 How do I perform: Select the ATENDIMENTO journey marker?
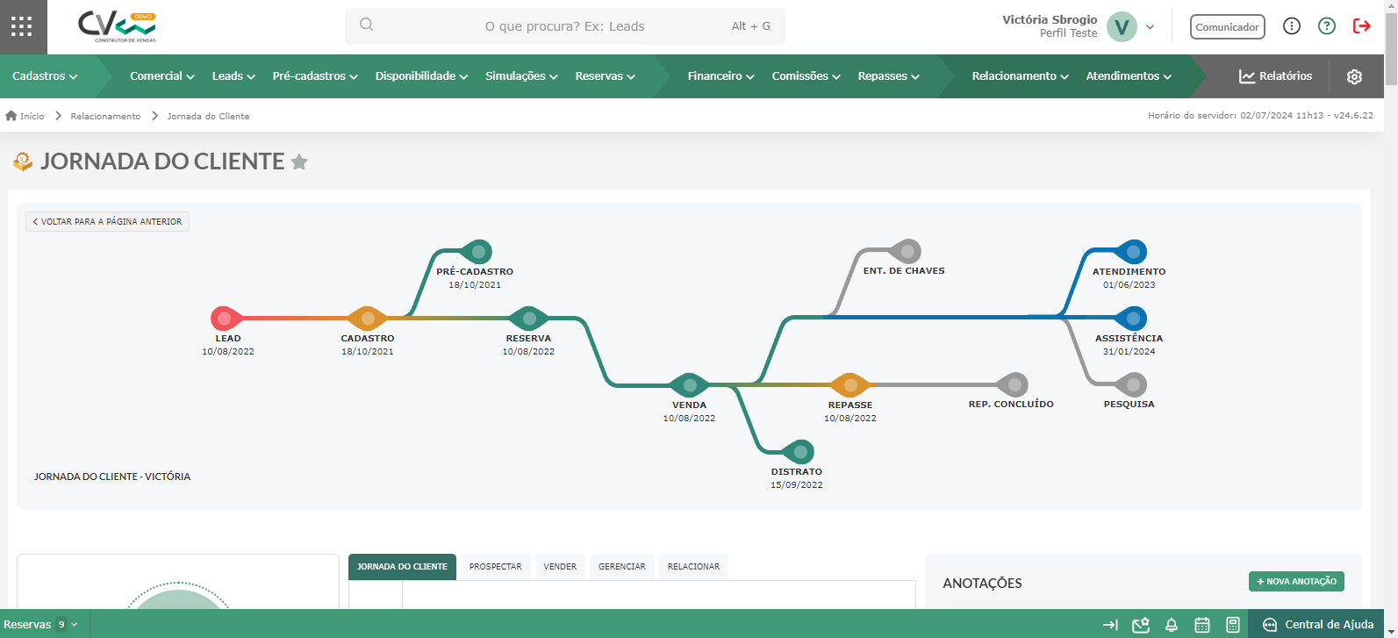click(x=1132, y=252)
